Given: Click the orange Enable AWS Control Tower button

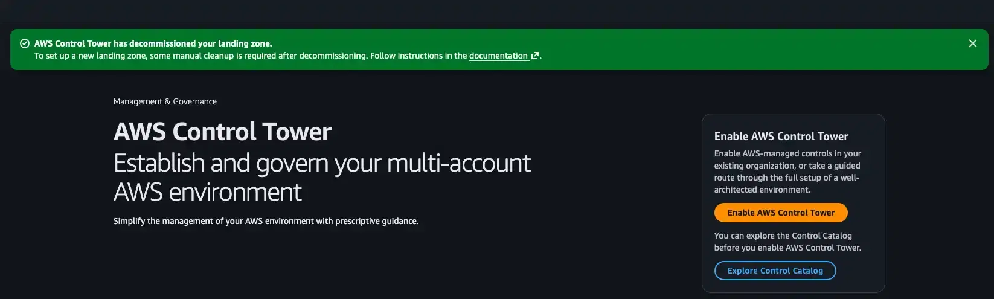Looking at the screenshot, I should [781, 213].
